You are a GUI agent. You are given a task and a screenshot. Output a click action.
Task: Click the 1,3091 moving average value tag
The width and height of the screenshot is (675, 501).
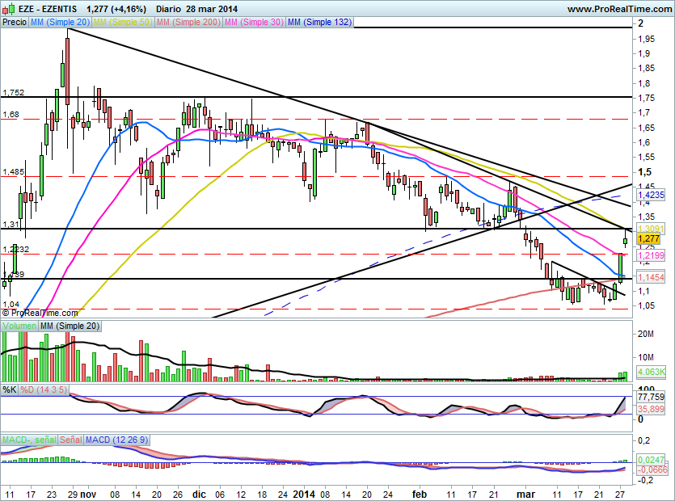[651, 229]
